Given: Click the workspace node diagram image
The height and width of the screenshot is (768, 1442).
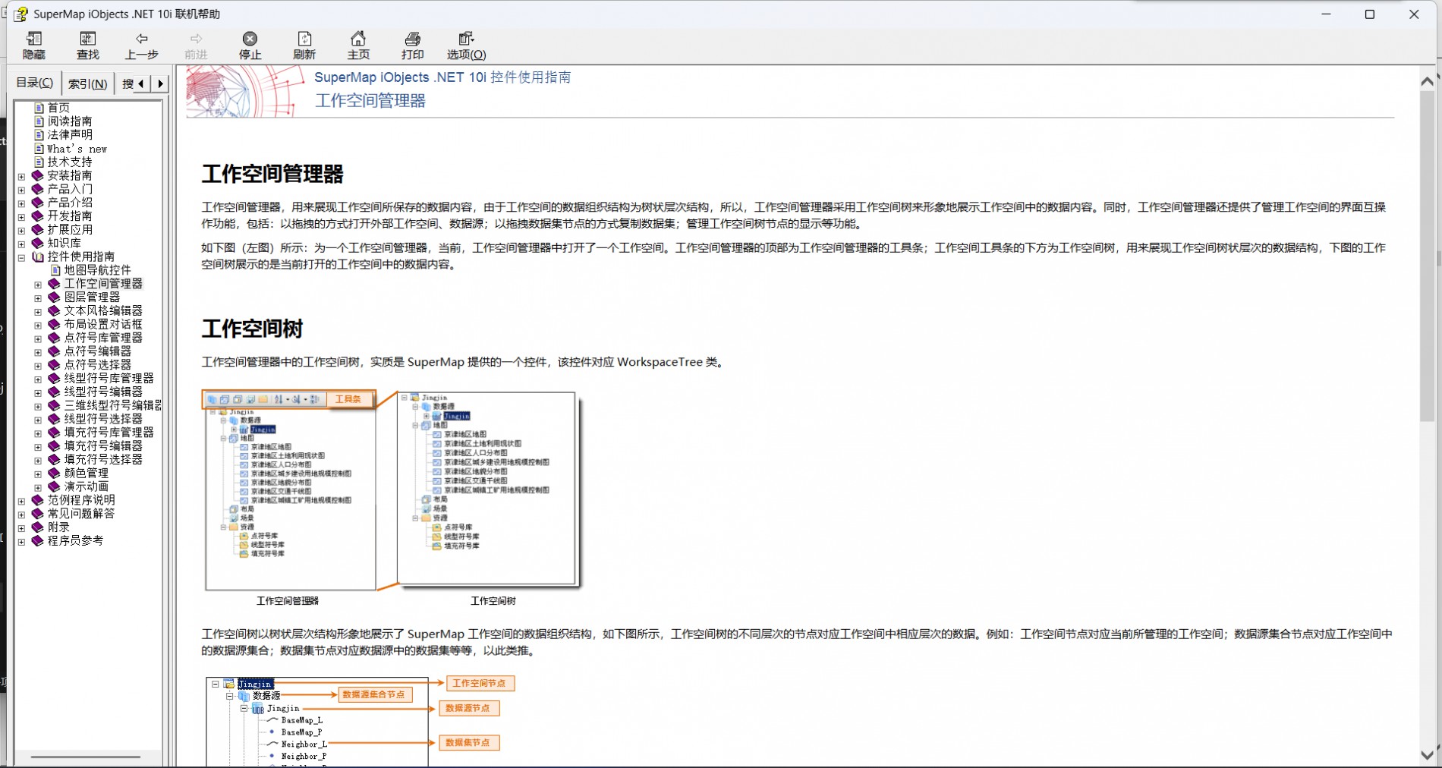Looking at the screenshot, I should pyautogui.click(x=360, y=721).
